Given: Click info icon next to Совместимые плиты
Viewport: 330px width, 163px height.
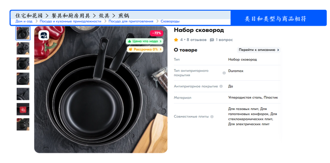Looking at the screenshot, I should [x=212, y=116].
